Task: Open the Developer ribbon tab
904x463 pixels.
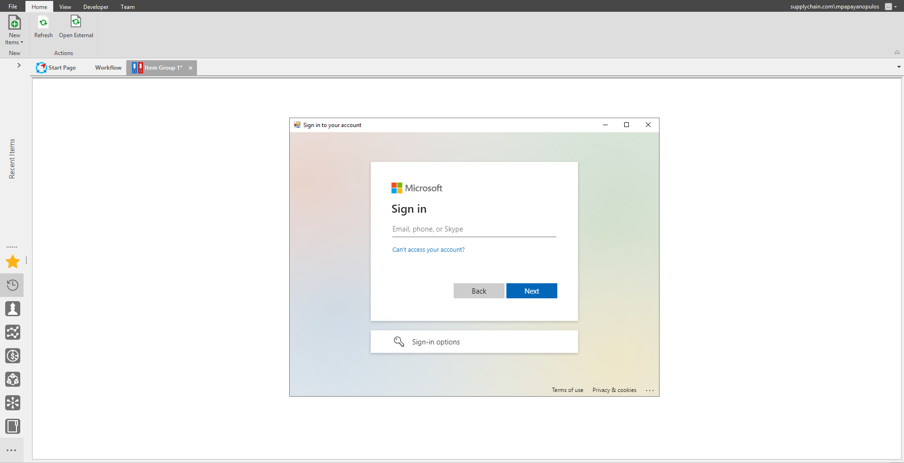Action: pyautogui.click(x=96, y=7)
